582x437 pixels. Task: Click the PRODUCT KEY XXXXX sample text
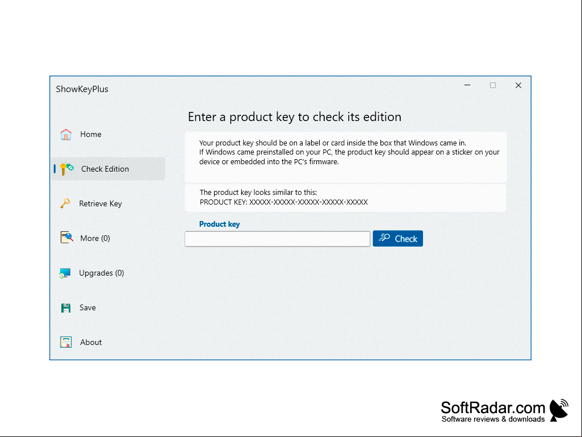(x=283, y=202)
